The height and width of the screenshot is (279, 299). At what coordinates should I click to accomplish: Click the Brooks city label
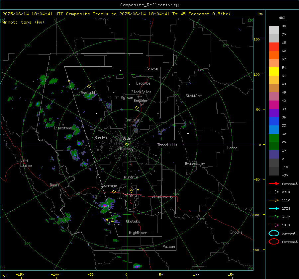236,232
